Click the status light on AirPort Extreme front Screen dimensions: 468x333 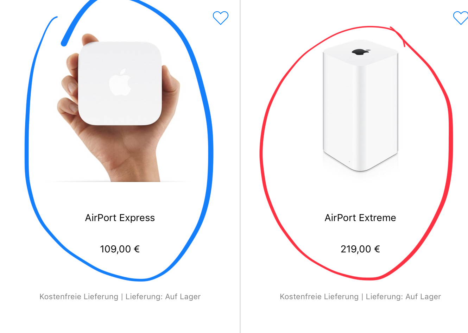(349, 162)
